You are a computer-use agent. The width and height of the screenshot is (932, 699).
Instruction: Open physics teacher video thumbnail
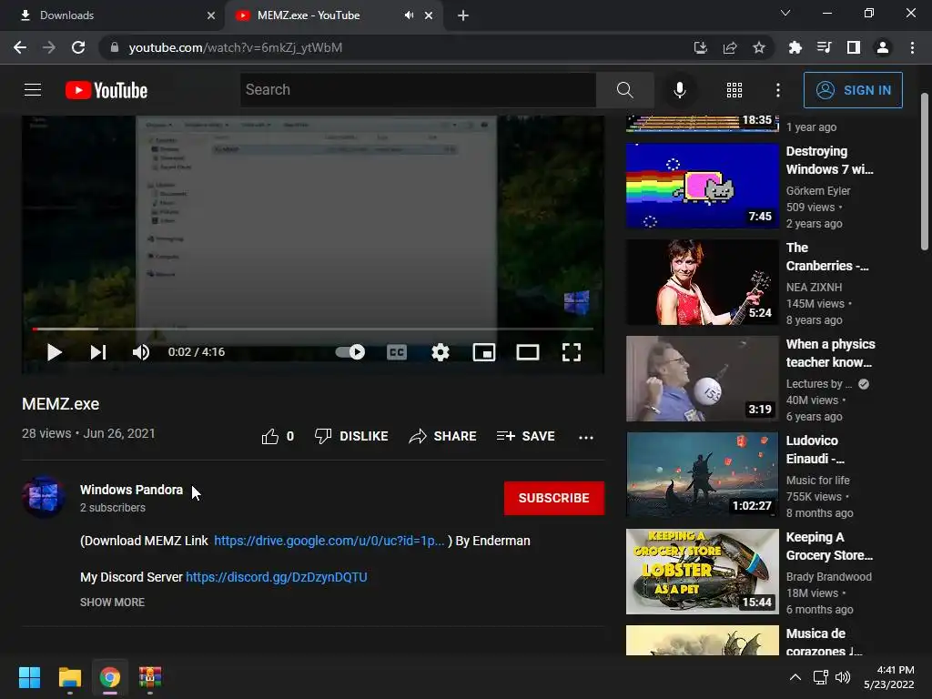tap(702, 379)
